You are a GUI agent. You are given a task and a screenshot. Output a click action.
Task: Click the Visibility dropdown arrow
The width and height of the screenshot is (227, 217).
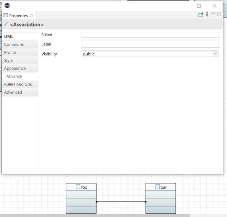pos(215,54)
